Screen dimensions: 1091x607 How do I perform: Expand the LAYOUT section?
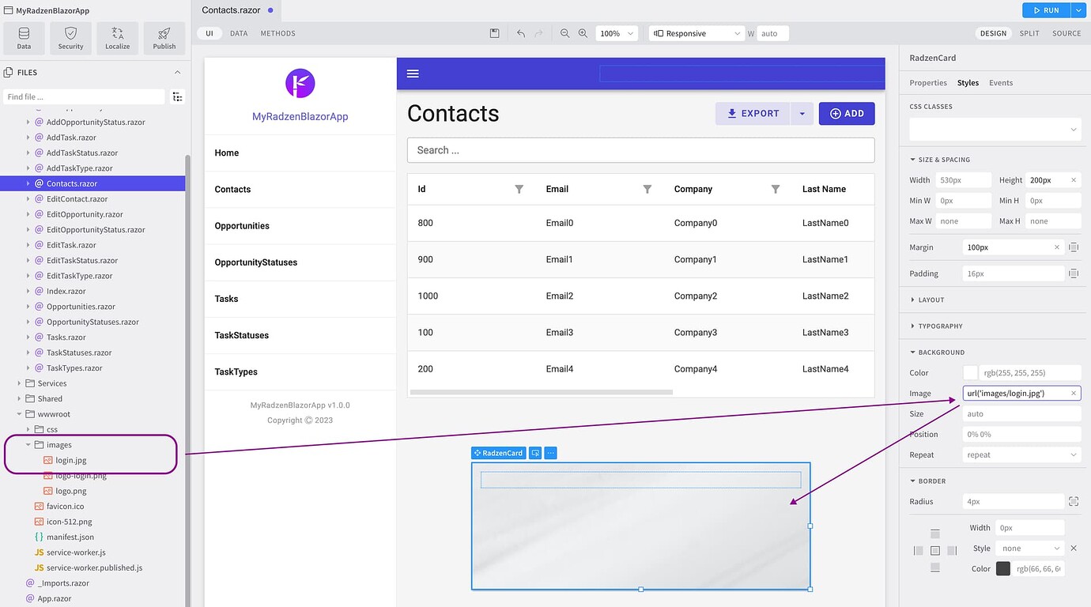pos(931,300)
